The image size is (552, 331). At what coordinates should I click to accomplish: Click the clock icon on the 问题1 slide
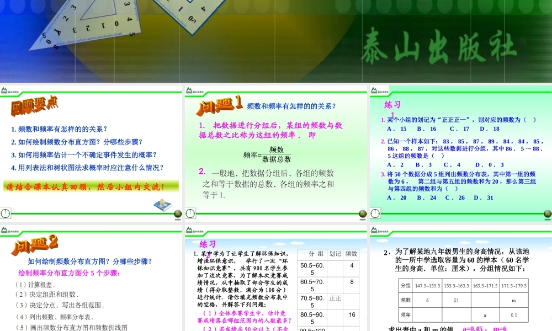(x=190, y=213)
